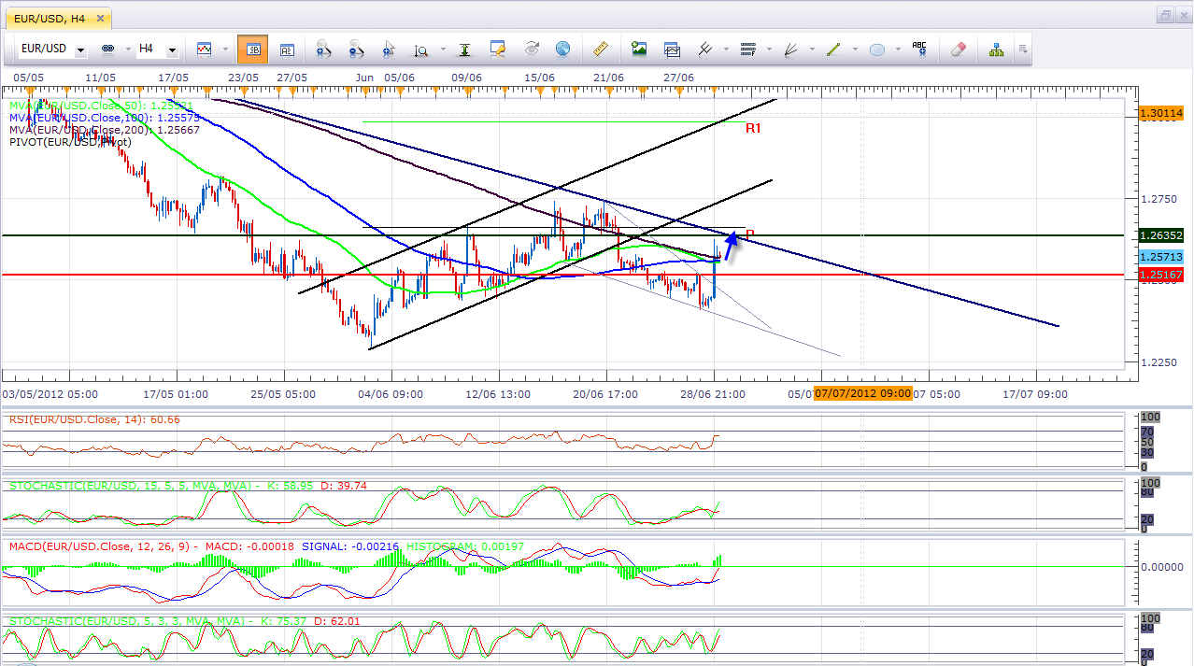Click the link charts chain icon
The height and width of the screenshot is (666, 1194).
(107, 49)
